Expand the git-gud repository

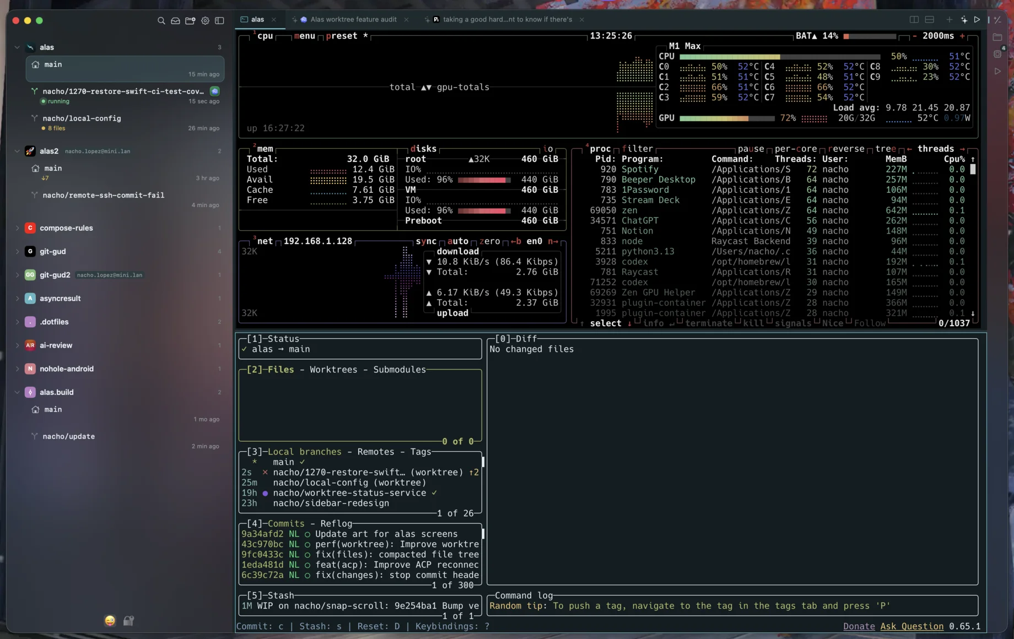click(x=17, y=252)
